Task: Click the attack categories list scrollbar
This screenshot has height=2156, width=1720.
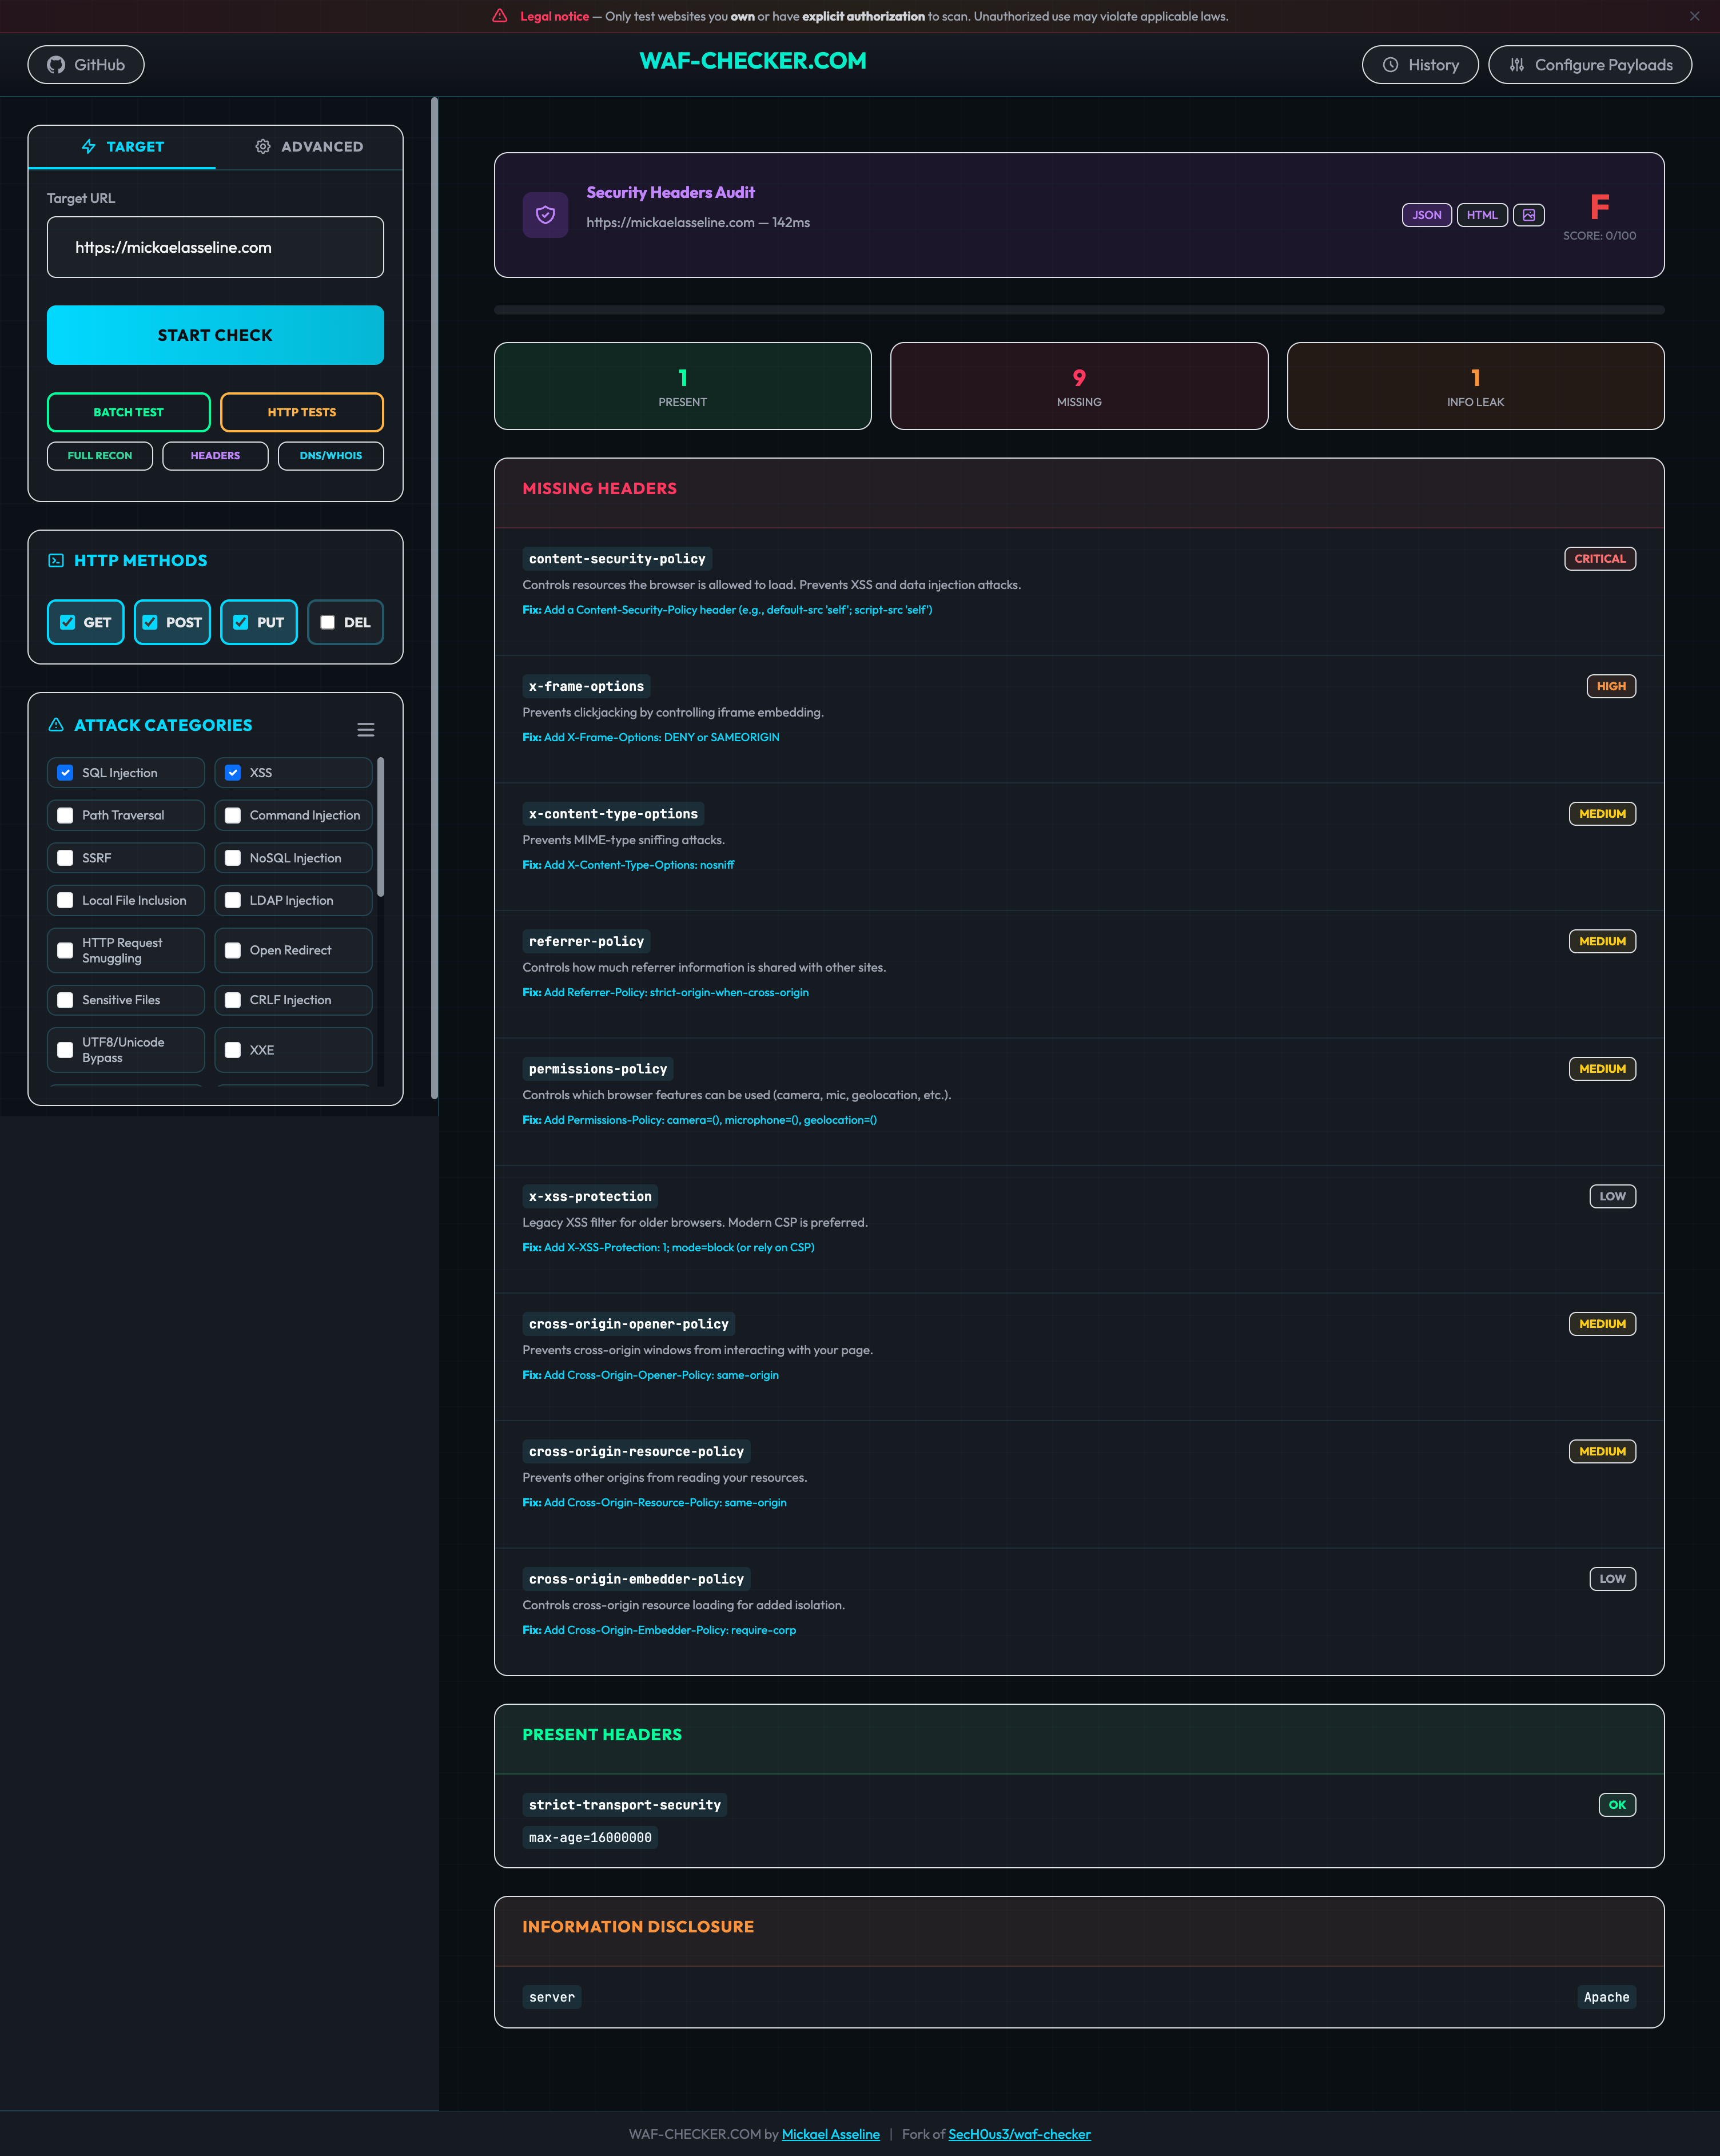Action: click(380, 828)
